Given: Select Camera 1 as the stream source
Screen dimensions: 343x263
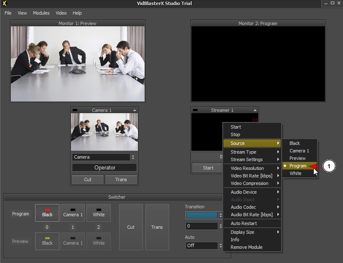Looking at the screenshot, I should click(300, 151).
